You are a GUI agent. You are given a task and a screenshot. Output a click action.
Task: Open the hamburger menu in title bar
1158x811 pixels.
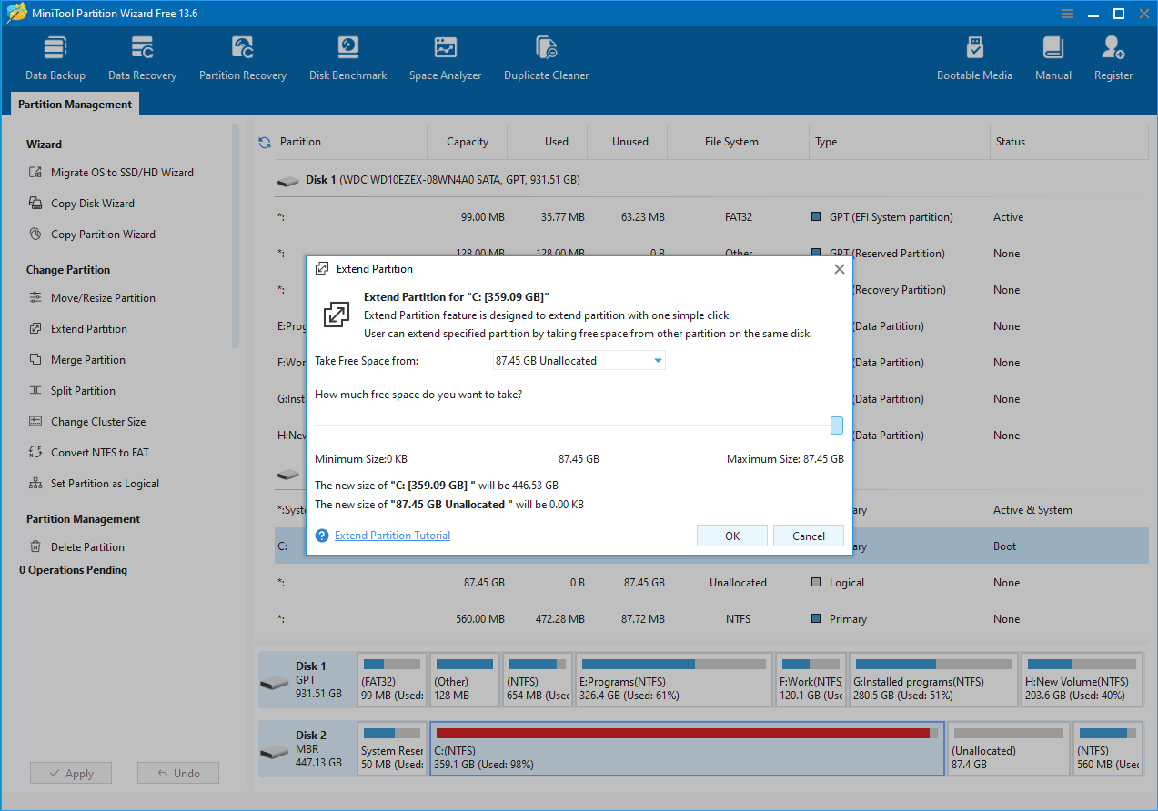[x=1069, y=13]
